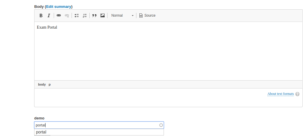This screenshot has height=139, width=305.
Task: Focus the demo autocomplete text field
Action: point(96,125)
